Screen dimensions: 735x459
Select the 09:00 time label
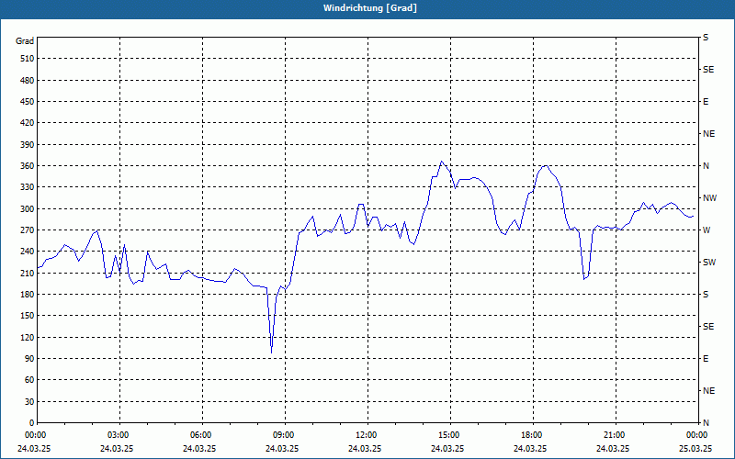click(285, 435)
